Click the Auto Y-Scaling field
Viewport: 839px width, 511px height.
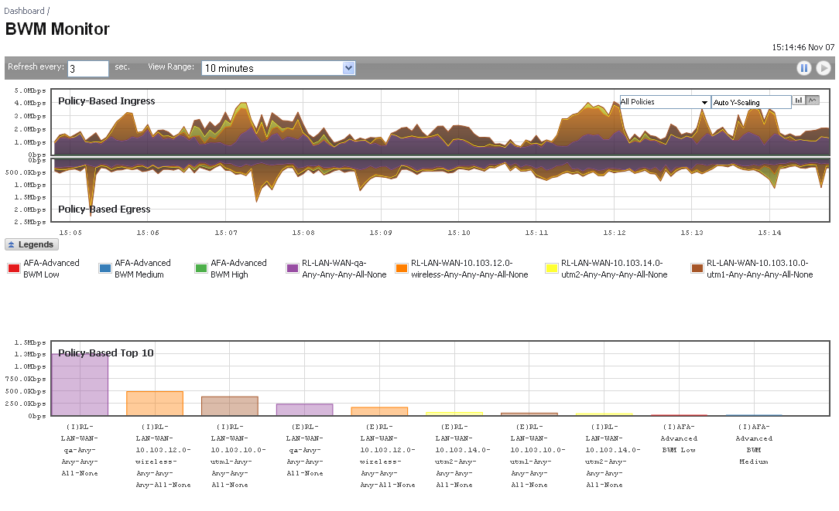tap(752, 102)
